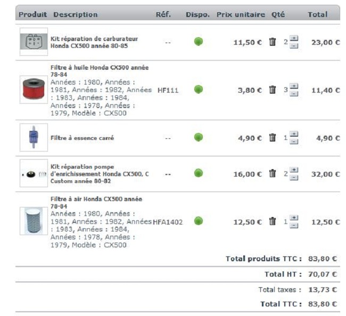Click the red oil filter product image
This screenshot has width=346, height=316.
(x=34, y=89)
